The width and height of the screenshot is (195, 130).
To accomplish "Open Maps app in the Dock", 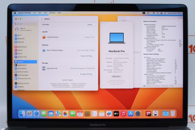I will click(x=58, y=113).
